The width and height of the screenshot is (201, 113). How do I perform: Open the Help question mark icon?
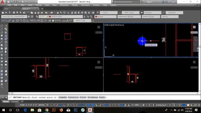(x=93, y=13)
